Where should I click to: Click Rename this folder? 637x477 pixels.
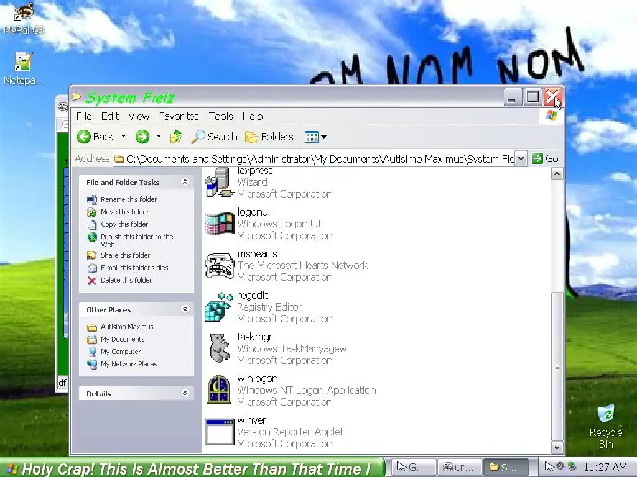coord(129,199)
